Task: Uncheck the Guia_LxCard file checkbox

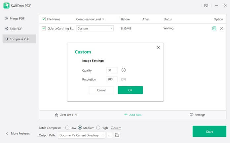Action: pyautogui.click(x=44, y=28)
